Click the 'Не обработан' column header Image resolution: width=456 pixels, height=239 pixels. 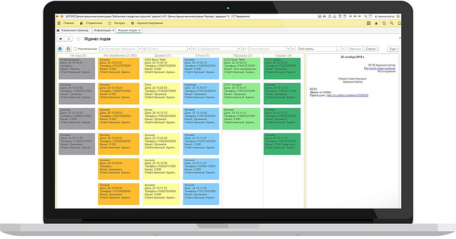(120, 55)
